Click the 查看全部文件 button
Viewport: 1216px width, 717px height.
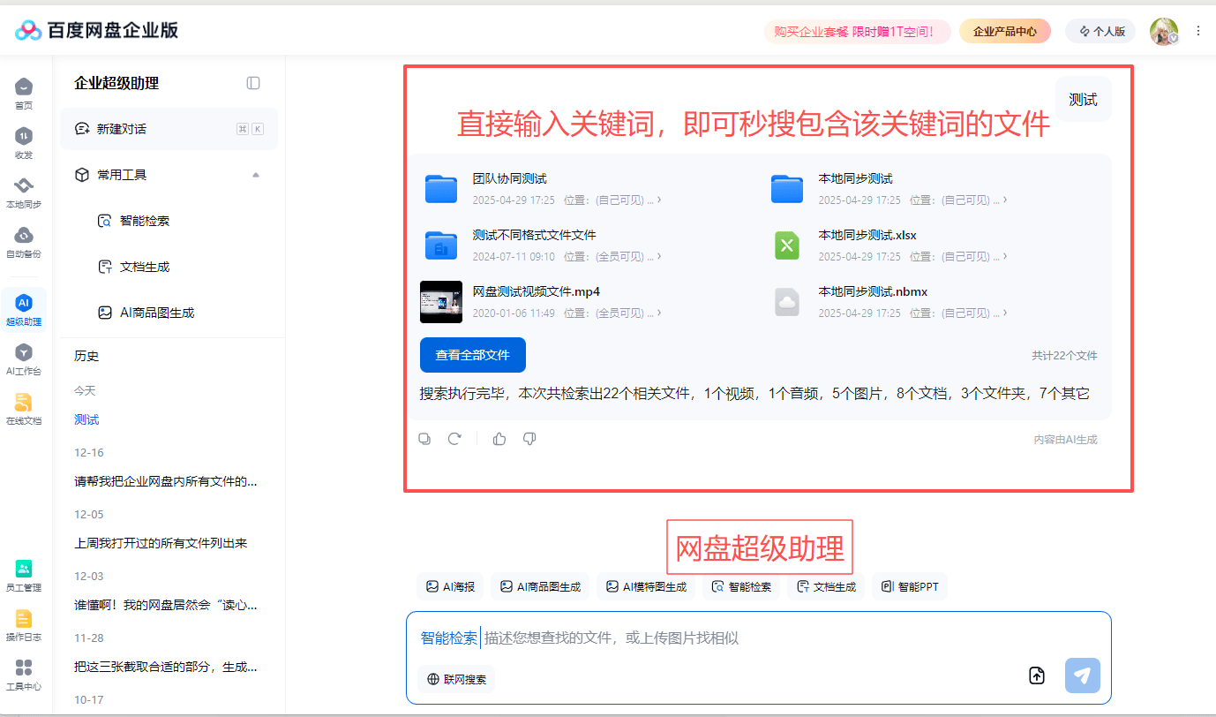pyautogui.click(x=472, y=355)
